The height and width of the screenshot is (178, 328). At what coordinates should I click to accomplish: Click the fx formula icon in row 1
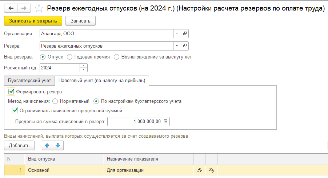click(x=200, y=170)
